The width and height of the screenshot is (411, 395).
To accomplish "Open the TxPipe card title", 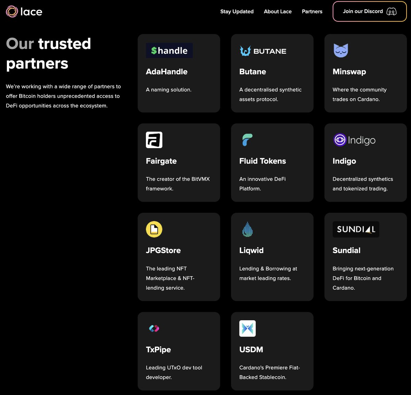I will tap(158, 350).
